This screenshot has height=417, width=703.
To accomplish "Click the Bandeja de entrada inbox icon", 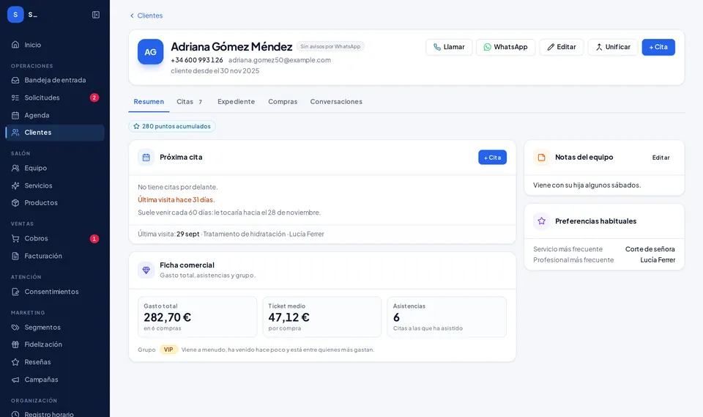I will [15, 81].
